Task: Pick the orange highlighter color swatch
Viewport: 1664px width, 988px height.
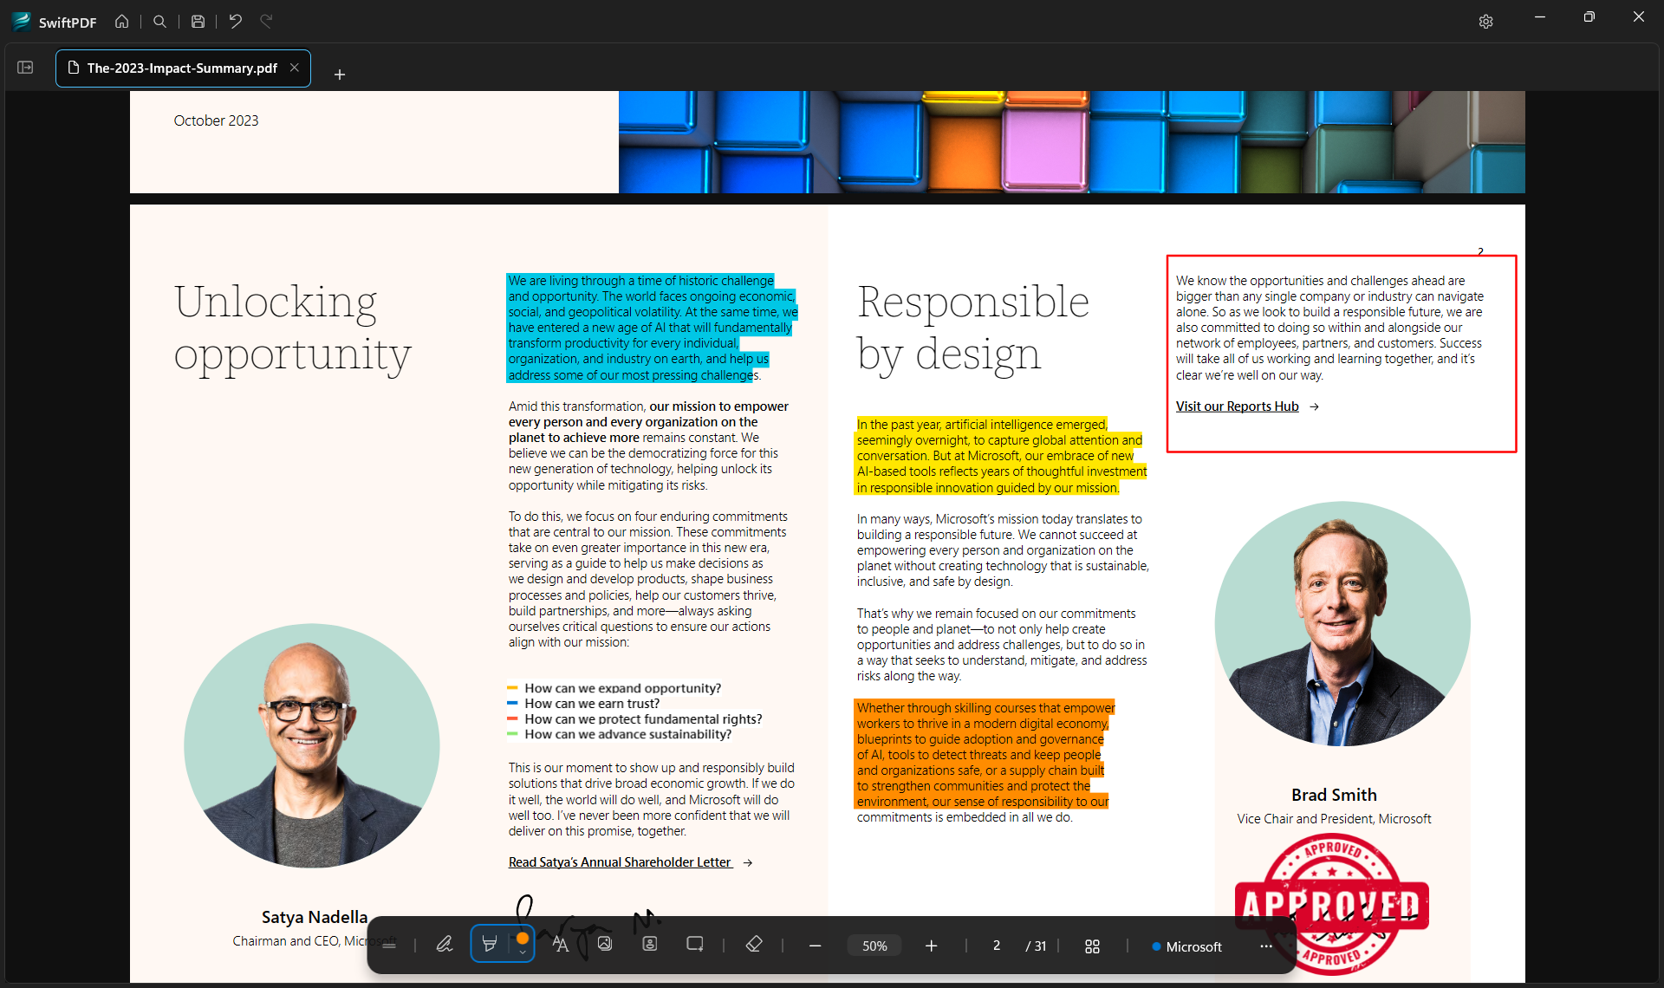Action: pos(523,938)
